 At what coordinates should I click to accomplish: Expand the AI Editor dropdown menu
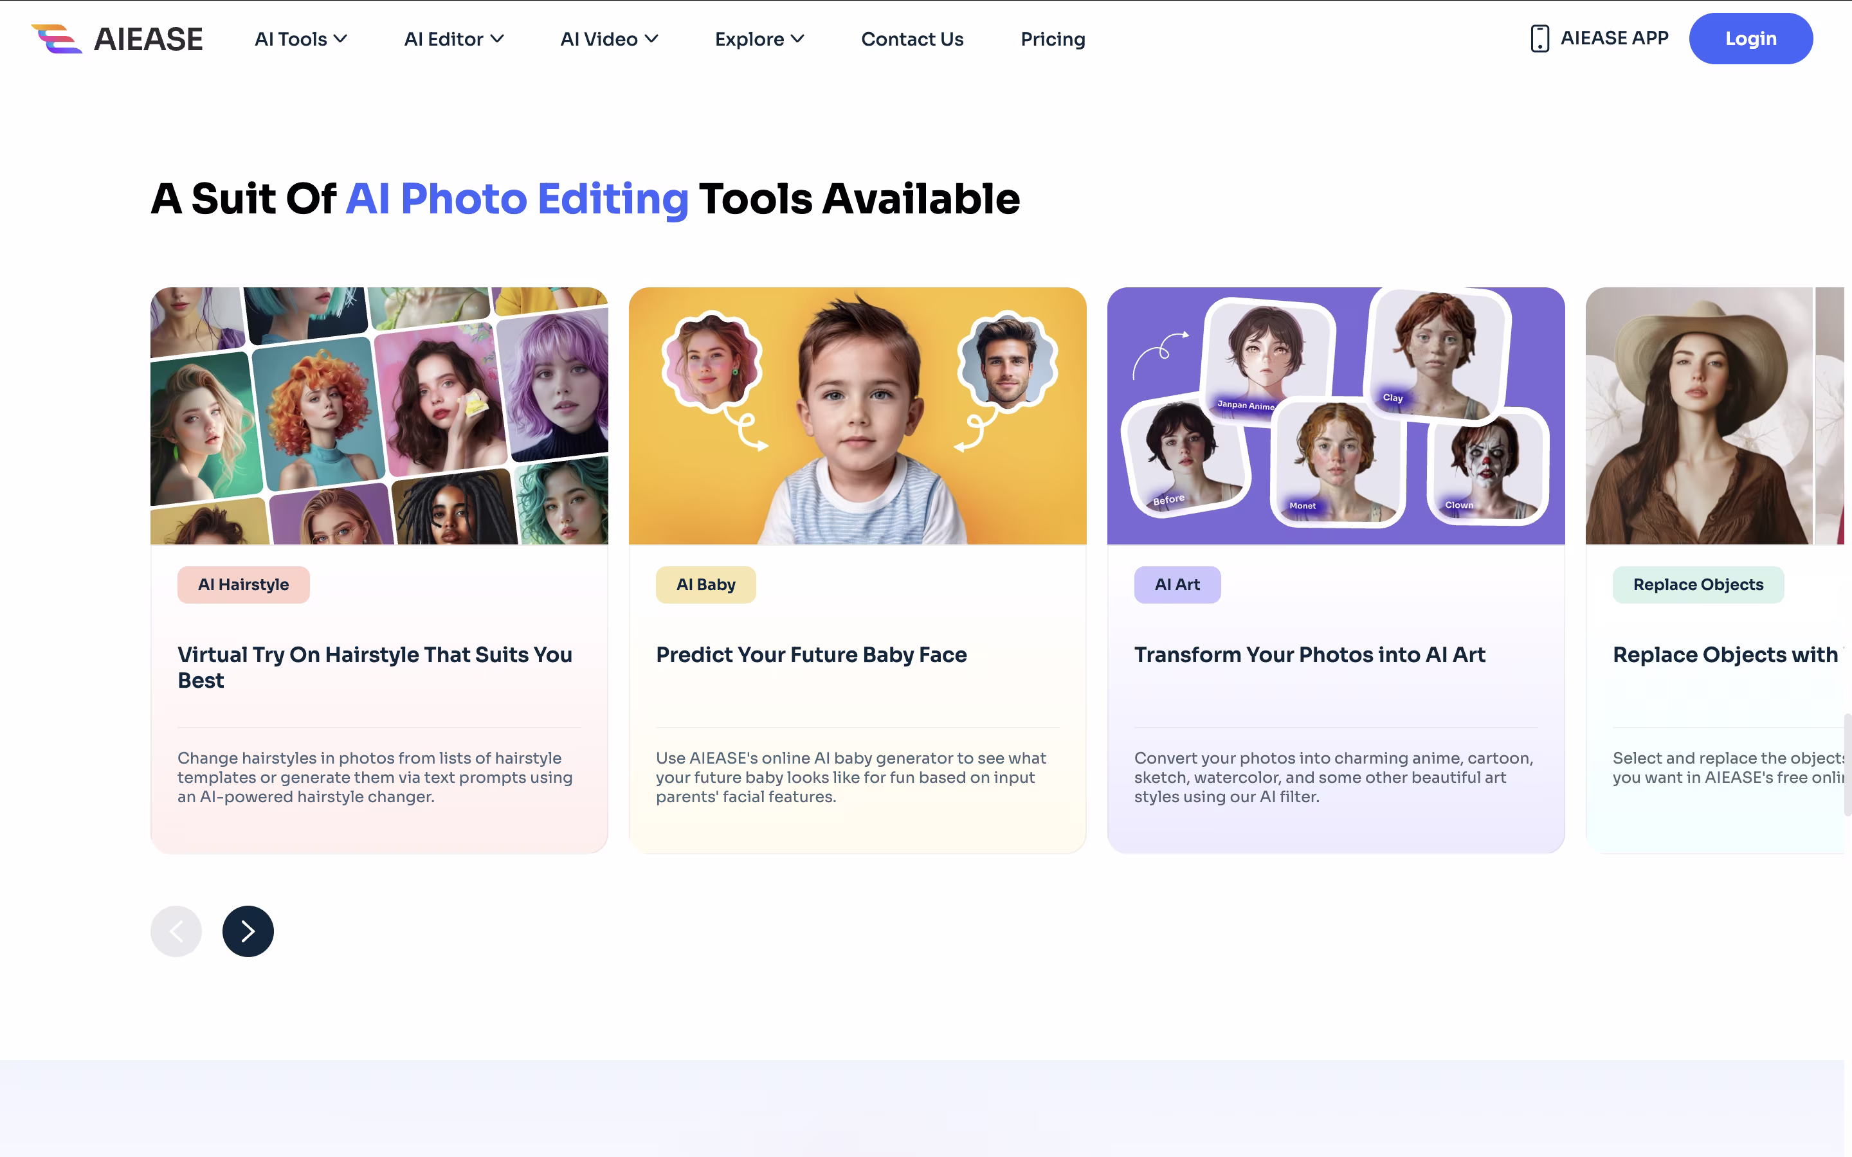click(454, 39)
